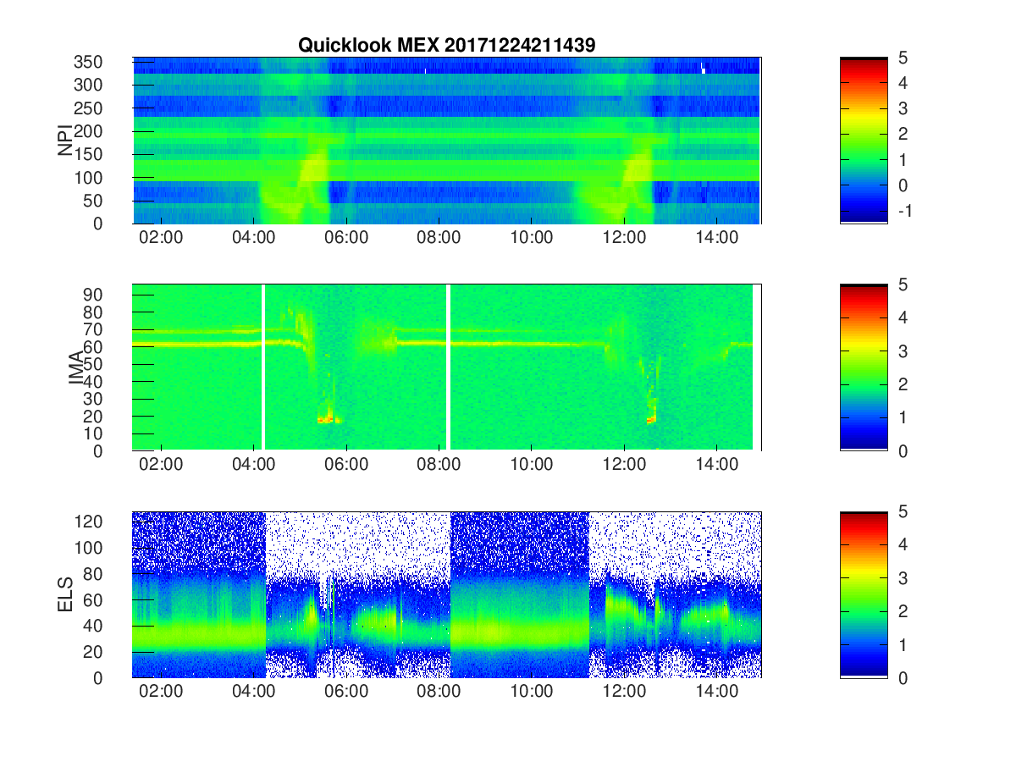Click the title "Quicklook MEX 20171224211439"

coord(446,46)
